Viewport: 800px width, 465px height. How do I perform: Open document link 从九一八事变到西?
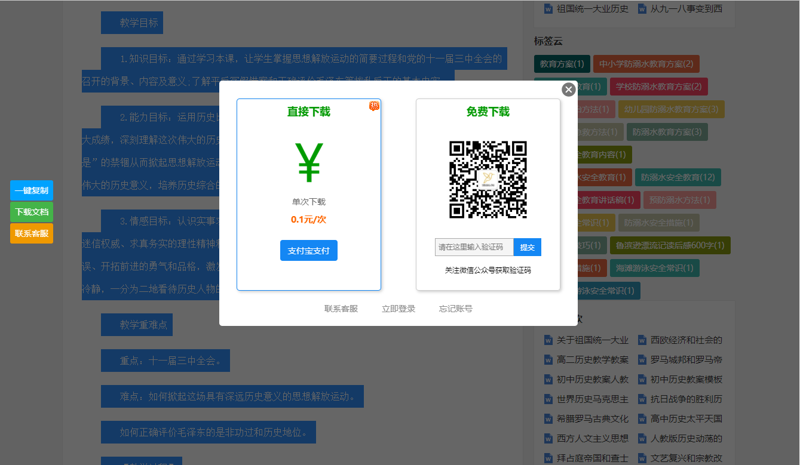coord(686,9)
